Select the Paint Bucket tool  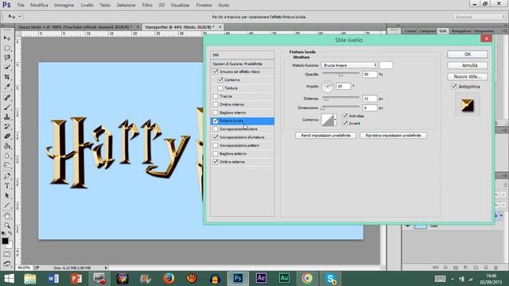(7, 146)
